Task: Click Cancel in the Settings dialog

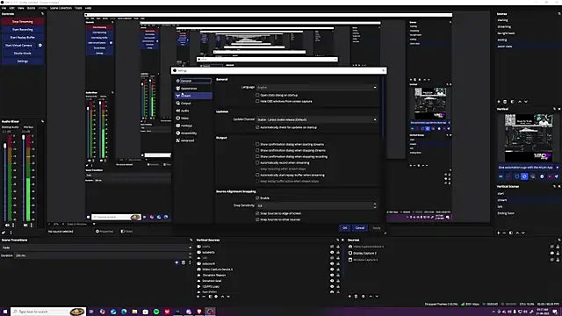Action: [x=360, y=228]
